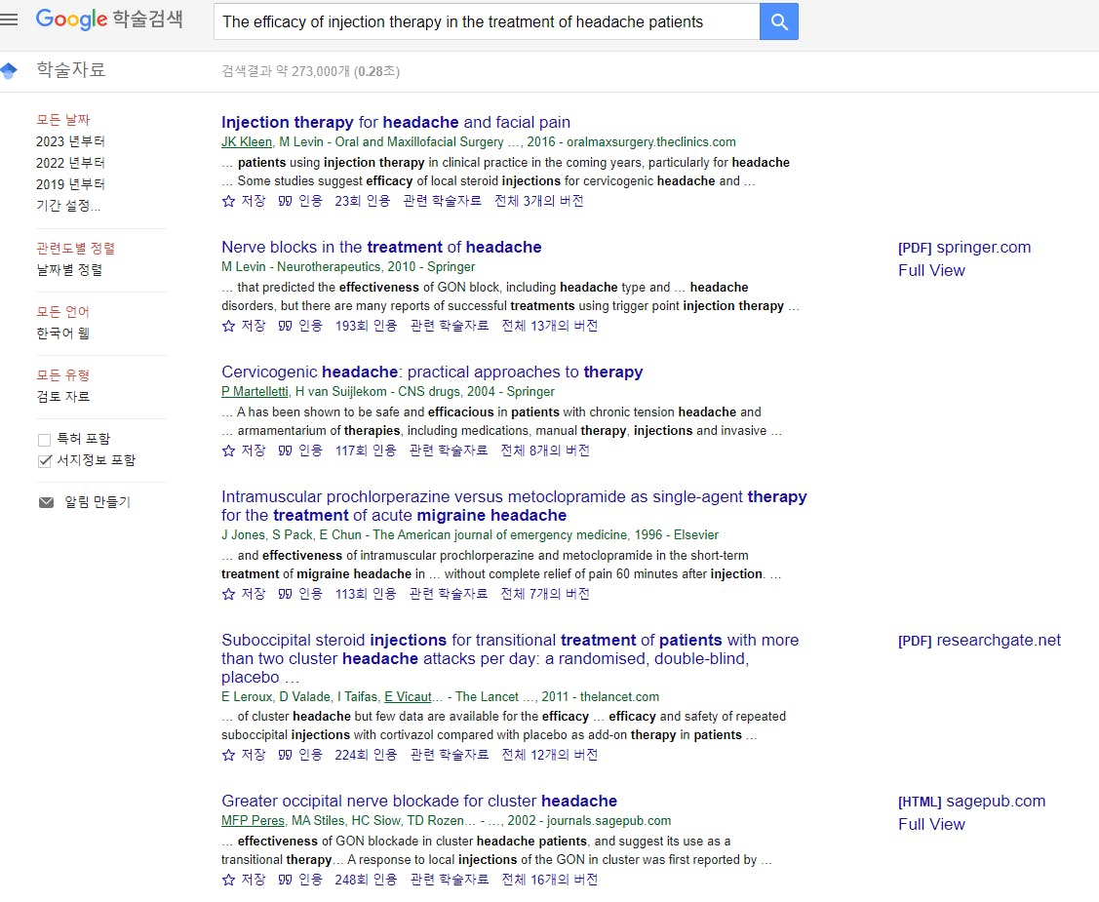This screenshot has width=1099, height=902.
Task: Select the 모든 언어 filter
Action: coord(63,312)
